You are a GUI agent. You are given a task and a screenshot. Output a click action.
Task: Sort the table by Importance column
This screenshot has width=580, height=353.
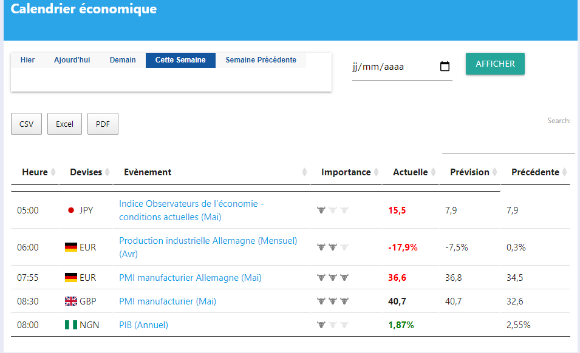pyautogui.click(x=346, y=172)
